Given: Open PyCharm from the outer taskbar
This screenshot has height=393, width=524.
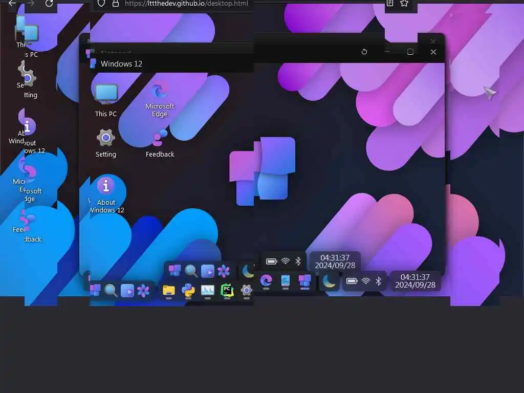Looking at the screenshot, I should click(227, 291).
